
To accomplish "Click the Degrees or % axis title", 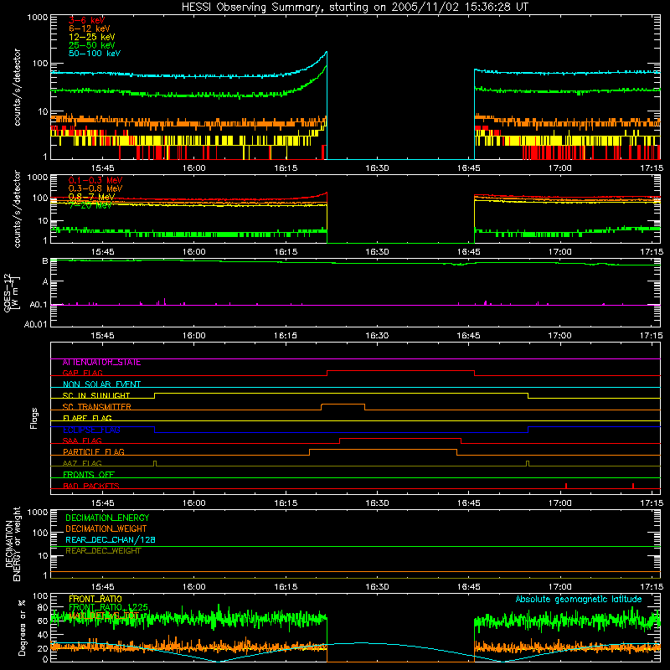I will click(22, 627).
